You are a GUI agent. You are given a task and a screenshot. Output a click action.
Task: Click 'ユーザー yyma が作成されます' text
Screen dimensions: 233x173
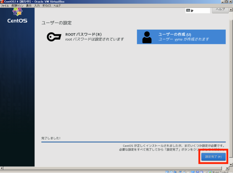[183, 39]
